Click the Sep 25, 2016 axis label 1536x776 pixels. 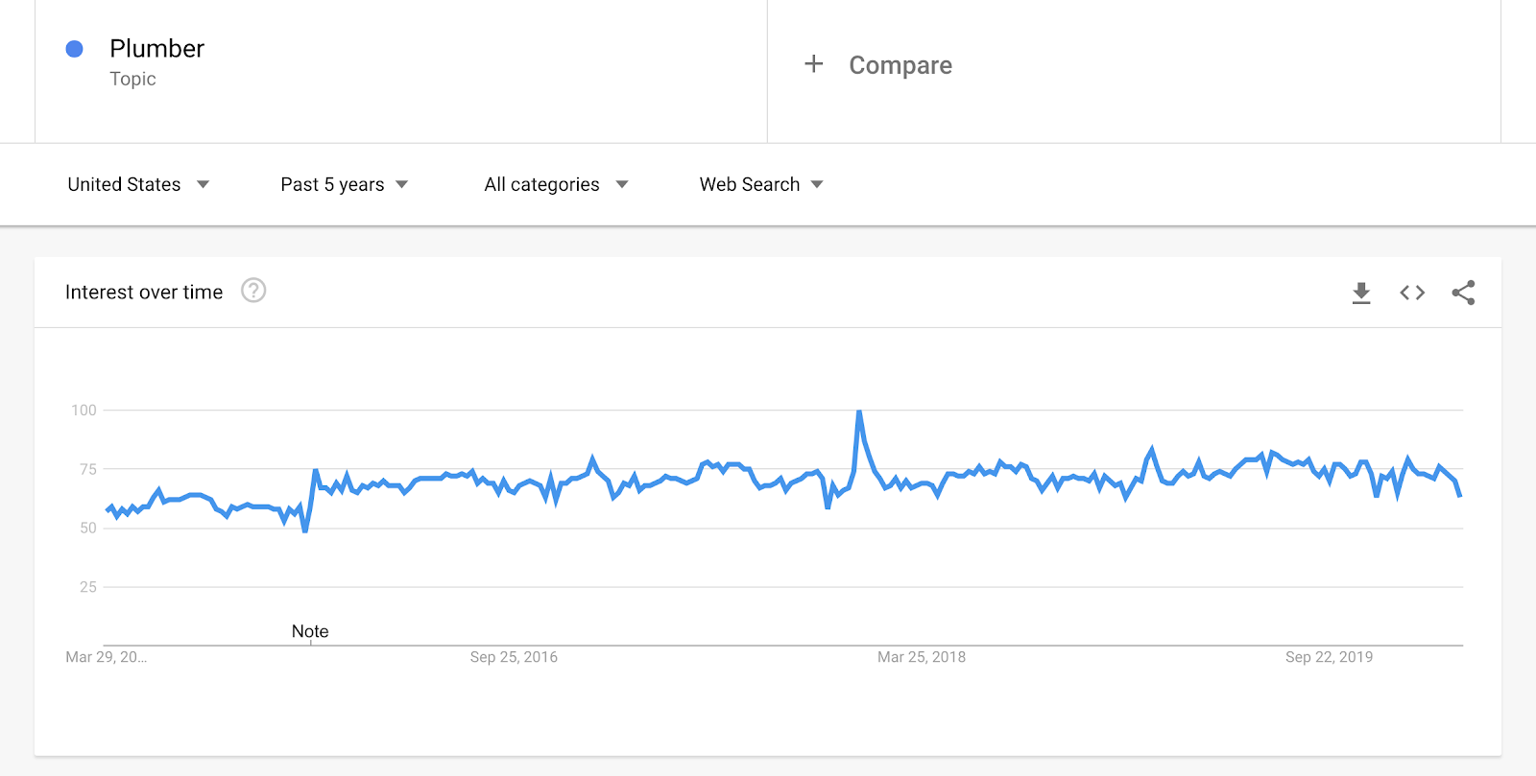(x=514, y=657)
